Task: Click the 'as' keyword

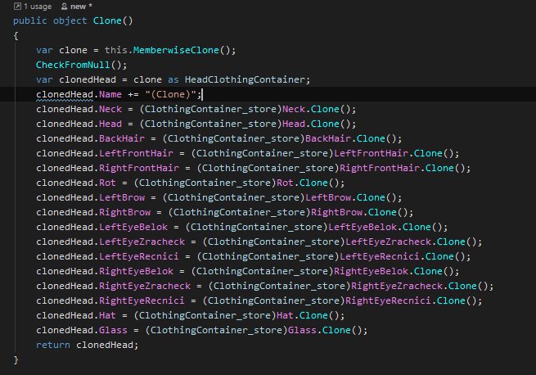Action: [x=173, y=79]
